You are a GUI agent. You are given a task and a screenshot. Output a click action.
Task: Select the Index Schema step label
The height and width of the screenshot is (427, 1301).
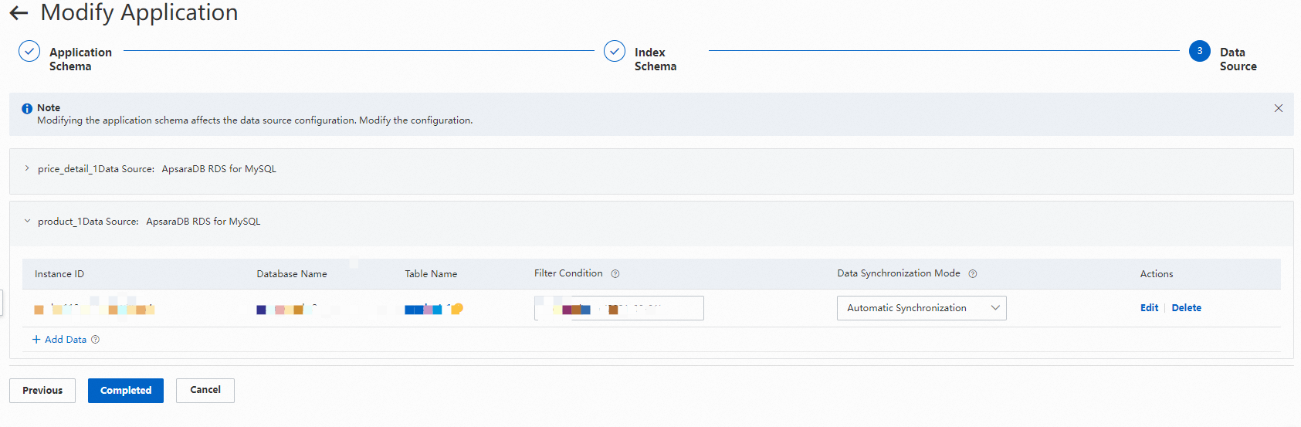(656, 59)
